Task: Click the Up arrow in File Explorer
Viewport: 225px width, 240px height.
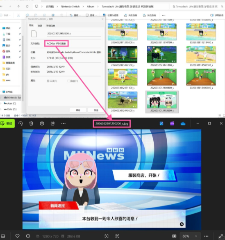Action: pos(18,7)
